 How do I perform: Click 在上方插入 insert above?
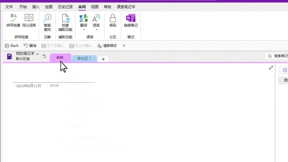pyautogui.click(x=81, y=45)
